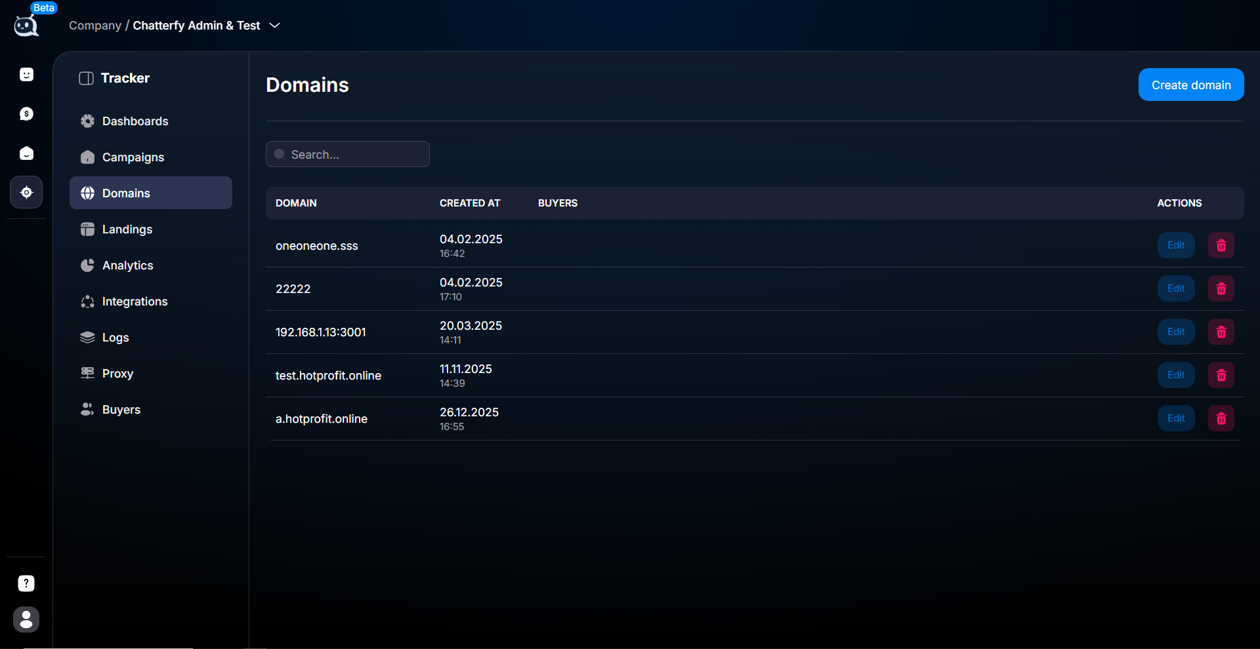The width and height of the screenshot is (1260, 649).
Task: Edit the 22222 domain
Action: (x=1176, y=288)
